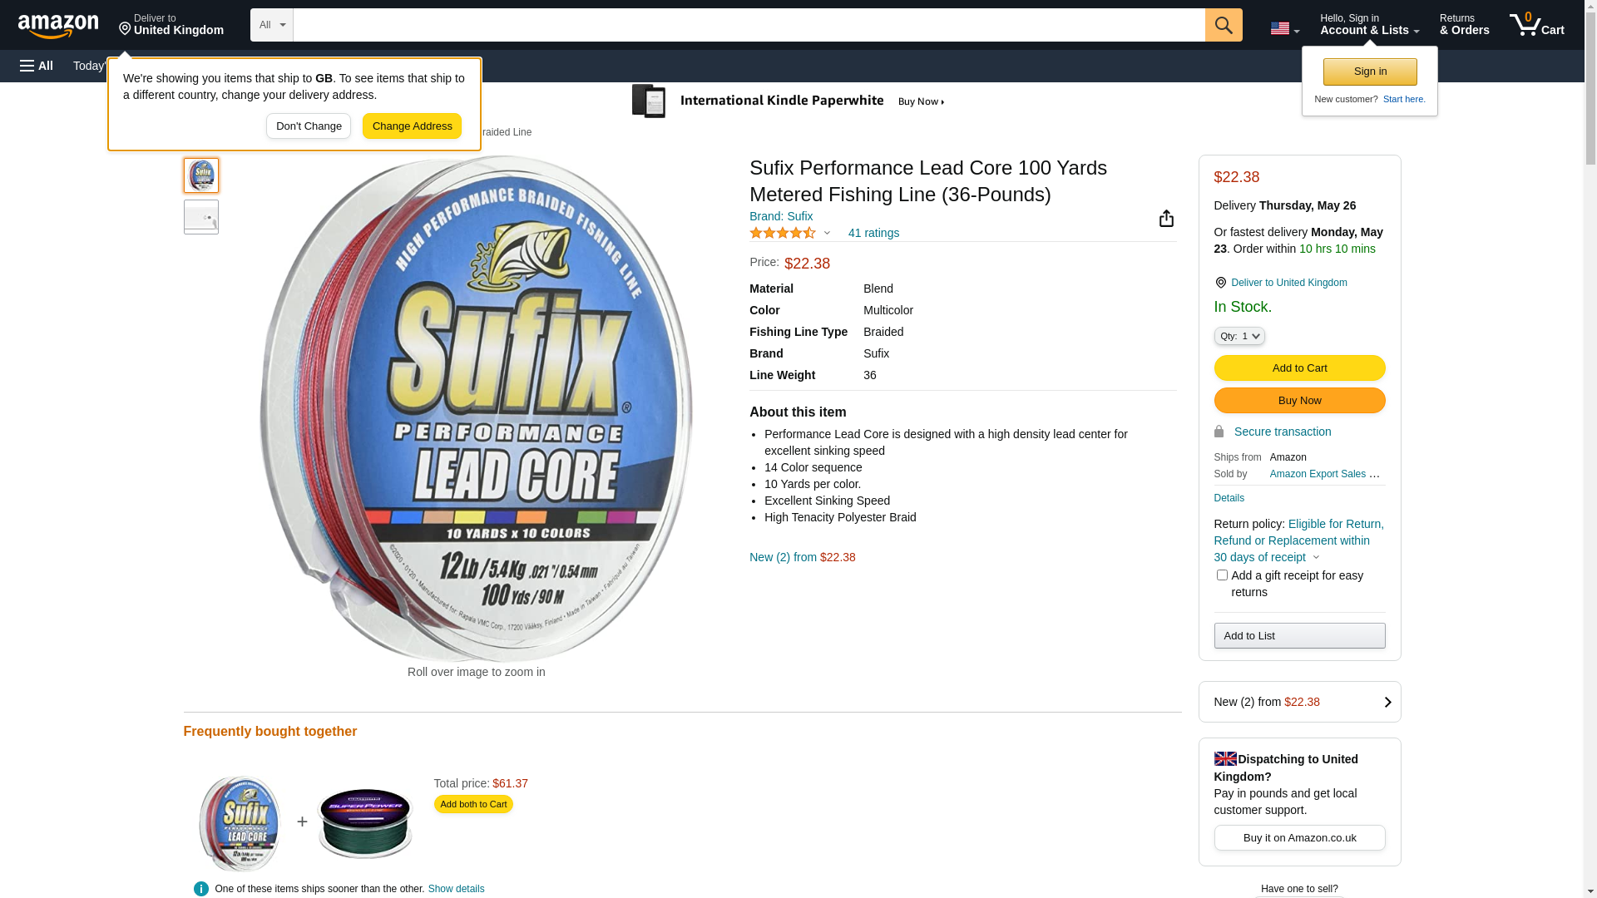1597x898 pixels.
Task: Click the Change Address button
Action: [412, 126]
